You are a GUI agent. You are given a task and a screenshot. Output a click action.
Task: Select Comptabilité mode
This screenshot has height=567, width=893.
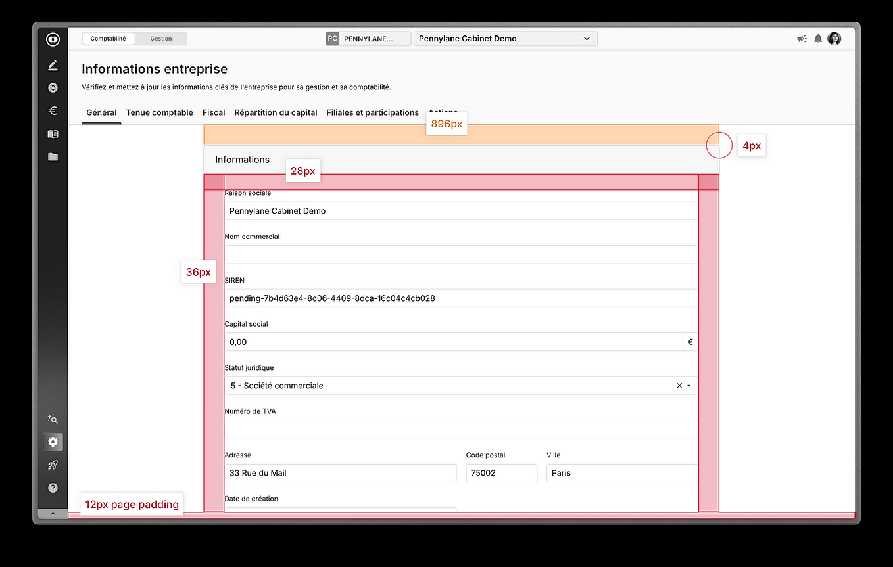tap(109, 38)
